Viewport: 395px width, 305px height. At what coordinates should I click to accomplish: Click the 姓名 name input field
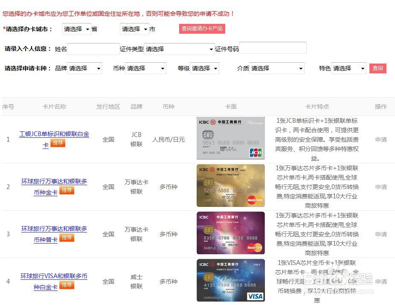(93, 49)
